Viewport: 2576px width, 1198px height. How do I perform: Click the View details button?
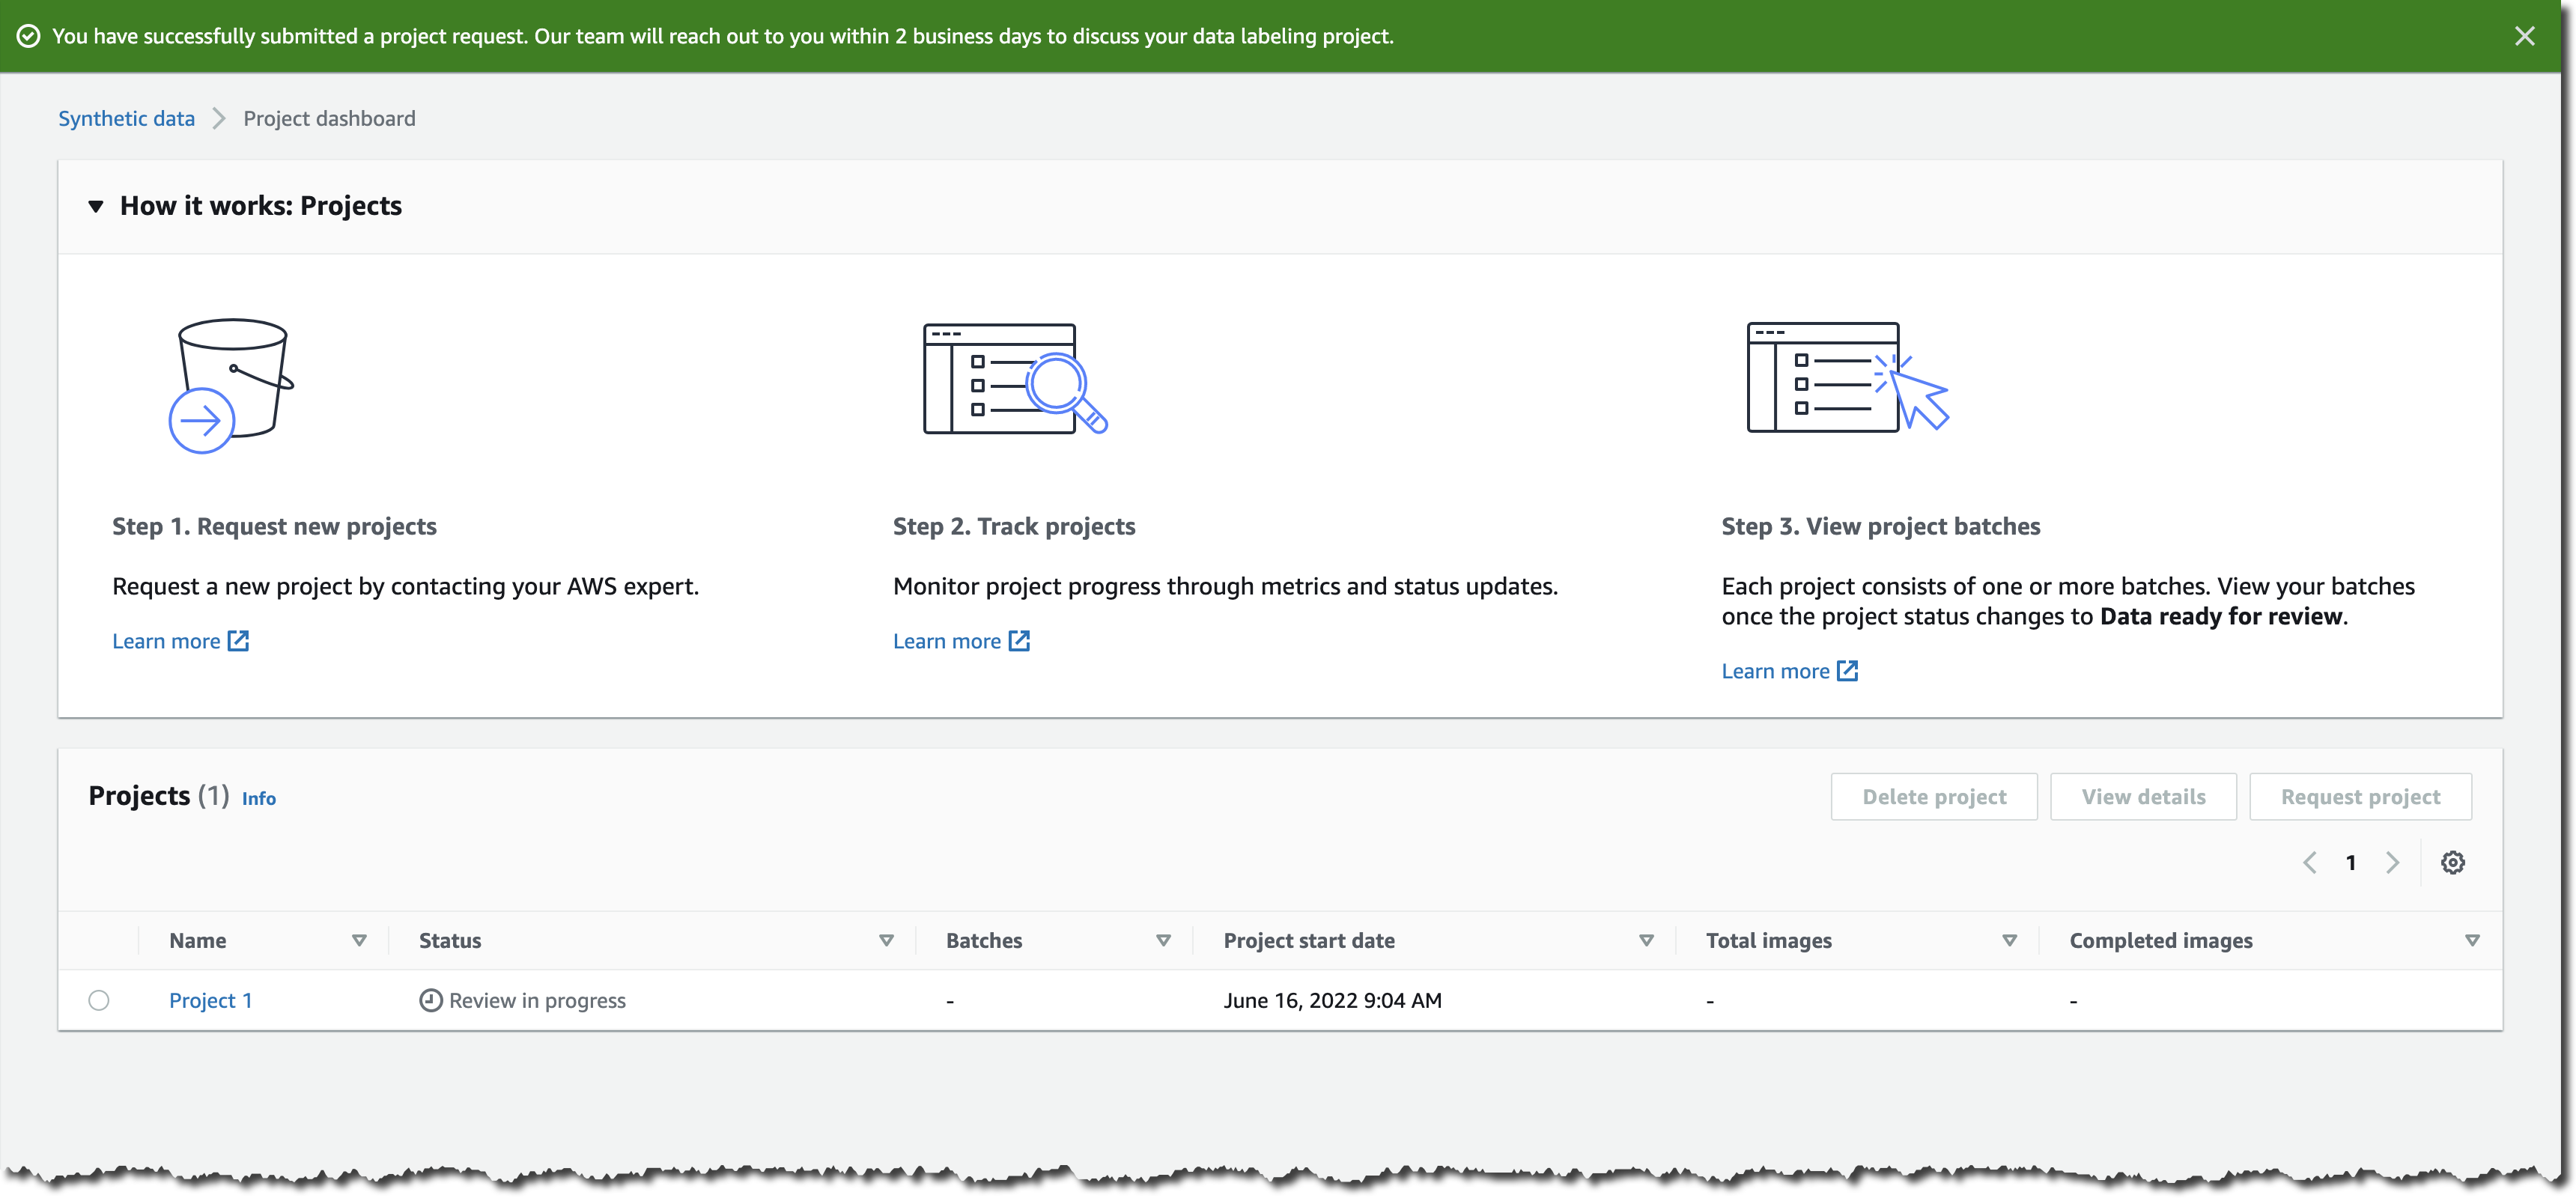point(2144,795)
